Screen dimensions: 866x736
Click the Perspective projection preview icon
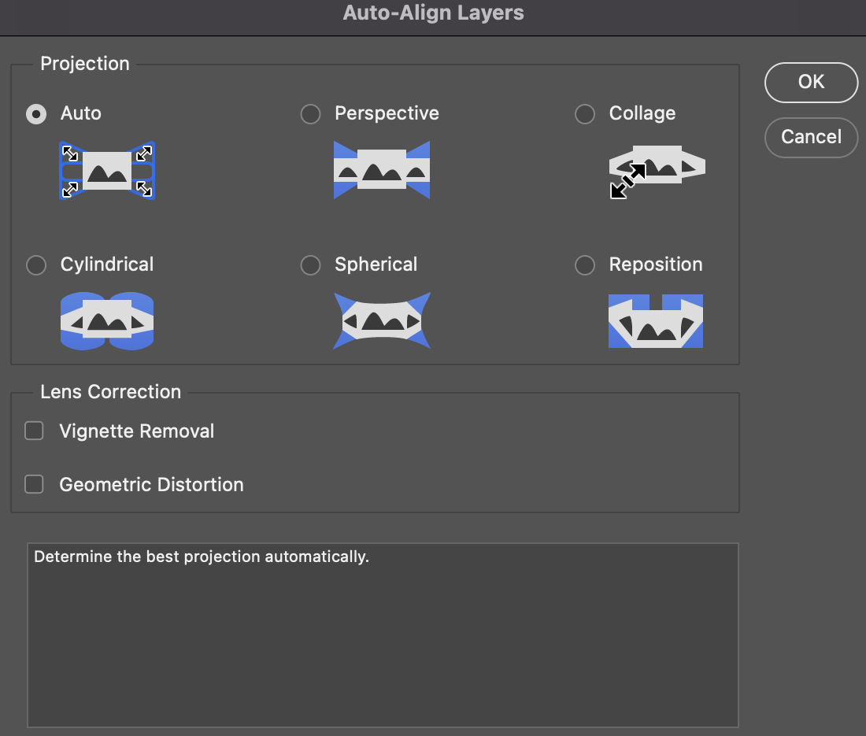point(382,170)
